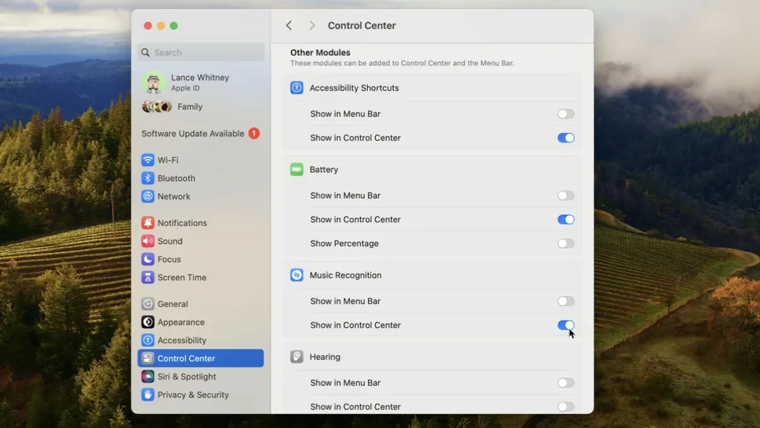The image size is (760, 428).
Task: Click the 'Control Center' window title
Action: [362, 25]
